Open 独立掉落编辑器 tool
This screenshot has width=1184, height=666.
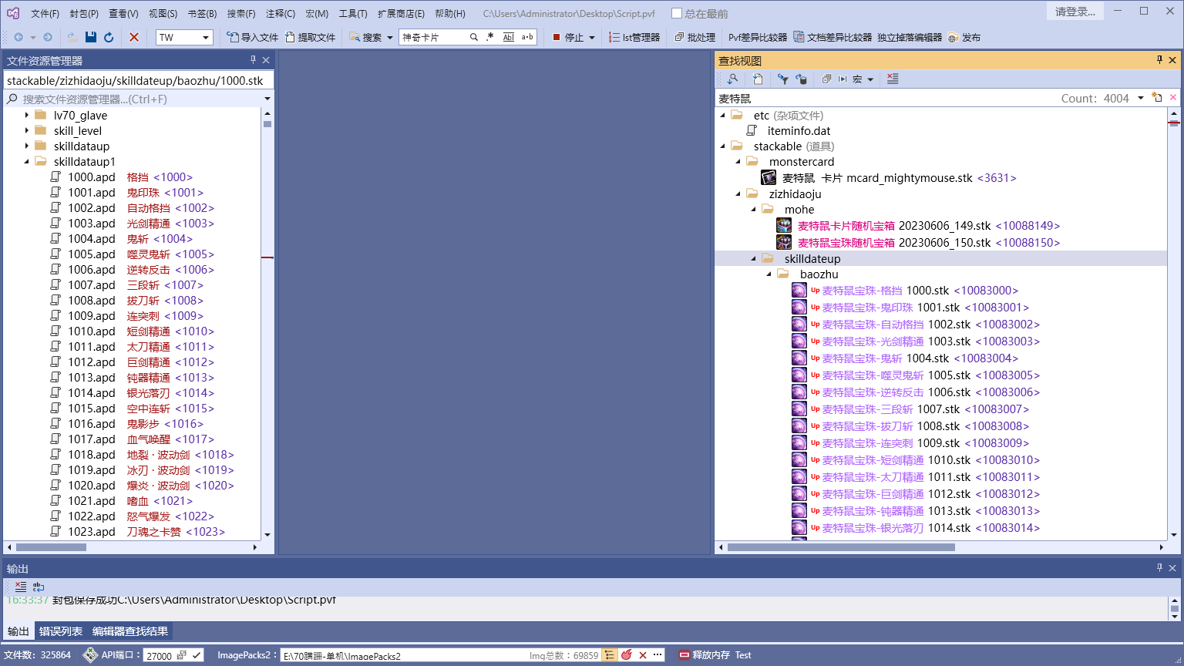click(x=910, y=37)
